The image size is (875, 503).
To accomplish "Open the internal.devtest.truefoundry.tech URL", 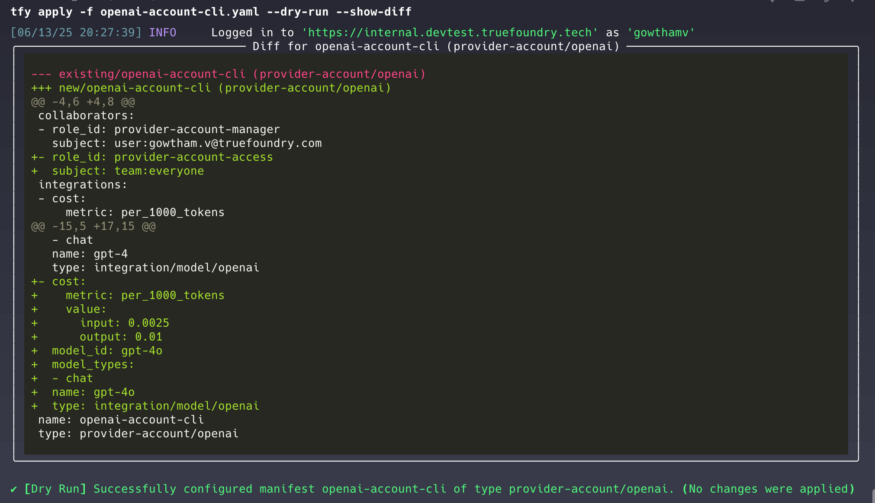I will (450, 32).
